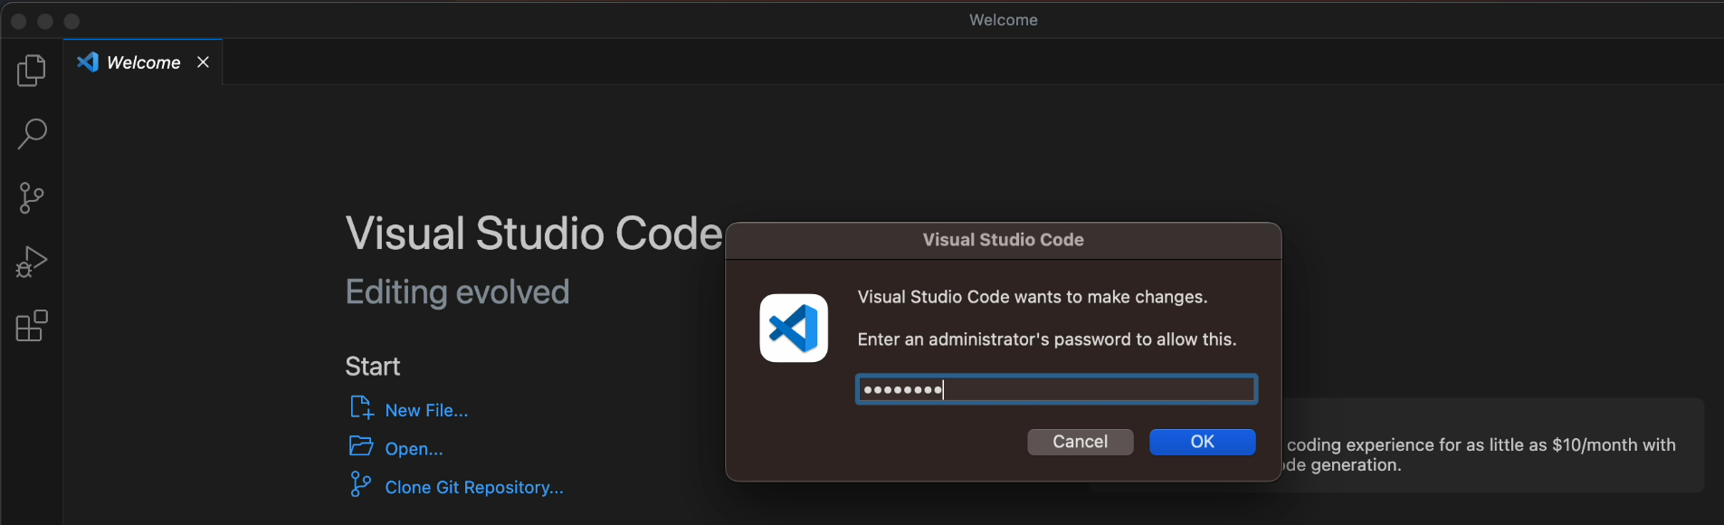
Task: Switch to the Welcome tab
Action: coord(142,62)
